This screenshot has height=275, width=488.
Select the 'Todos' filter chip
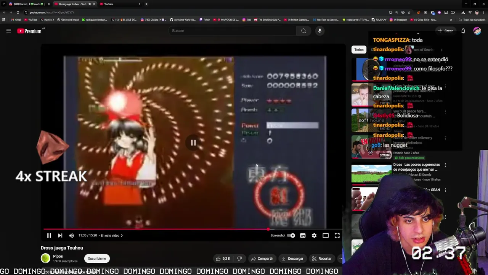tap(359, 50)
